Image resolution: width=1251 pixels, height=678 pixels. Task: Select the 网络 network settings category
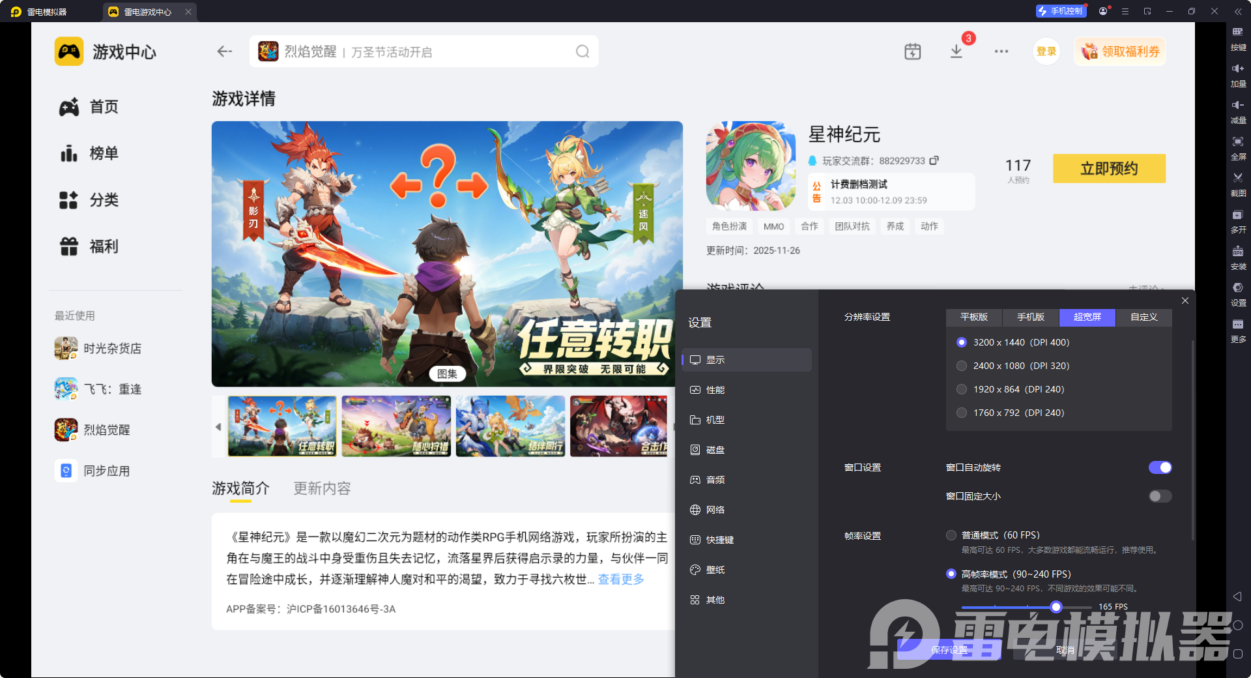click(714, 509)
